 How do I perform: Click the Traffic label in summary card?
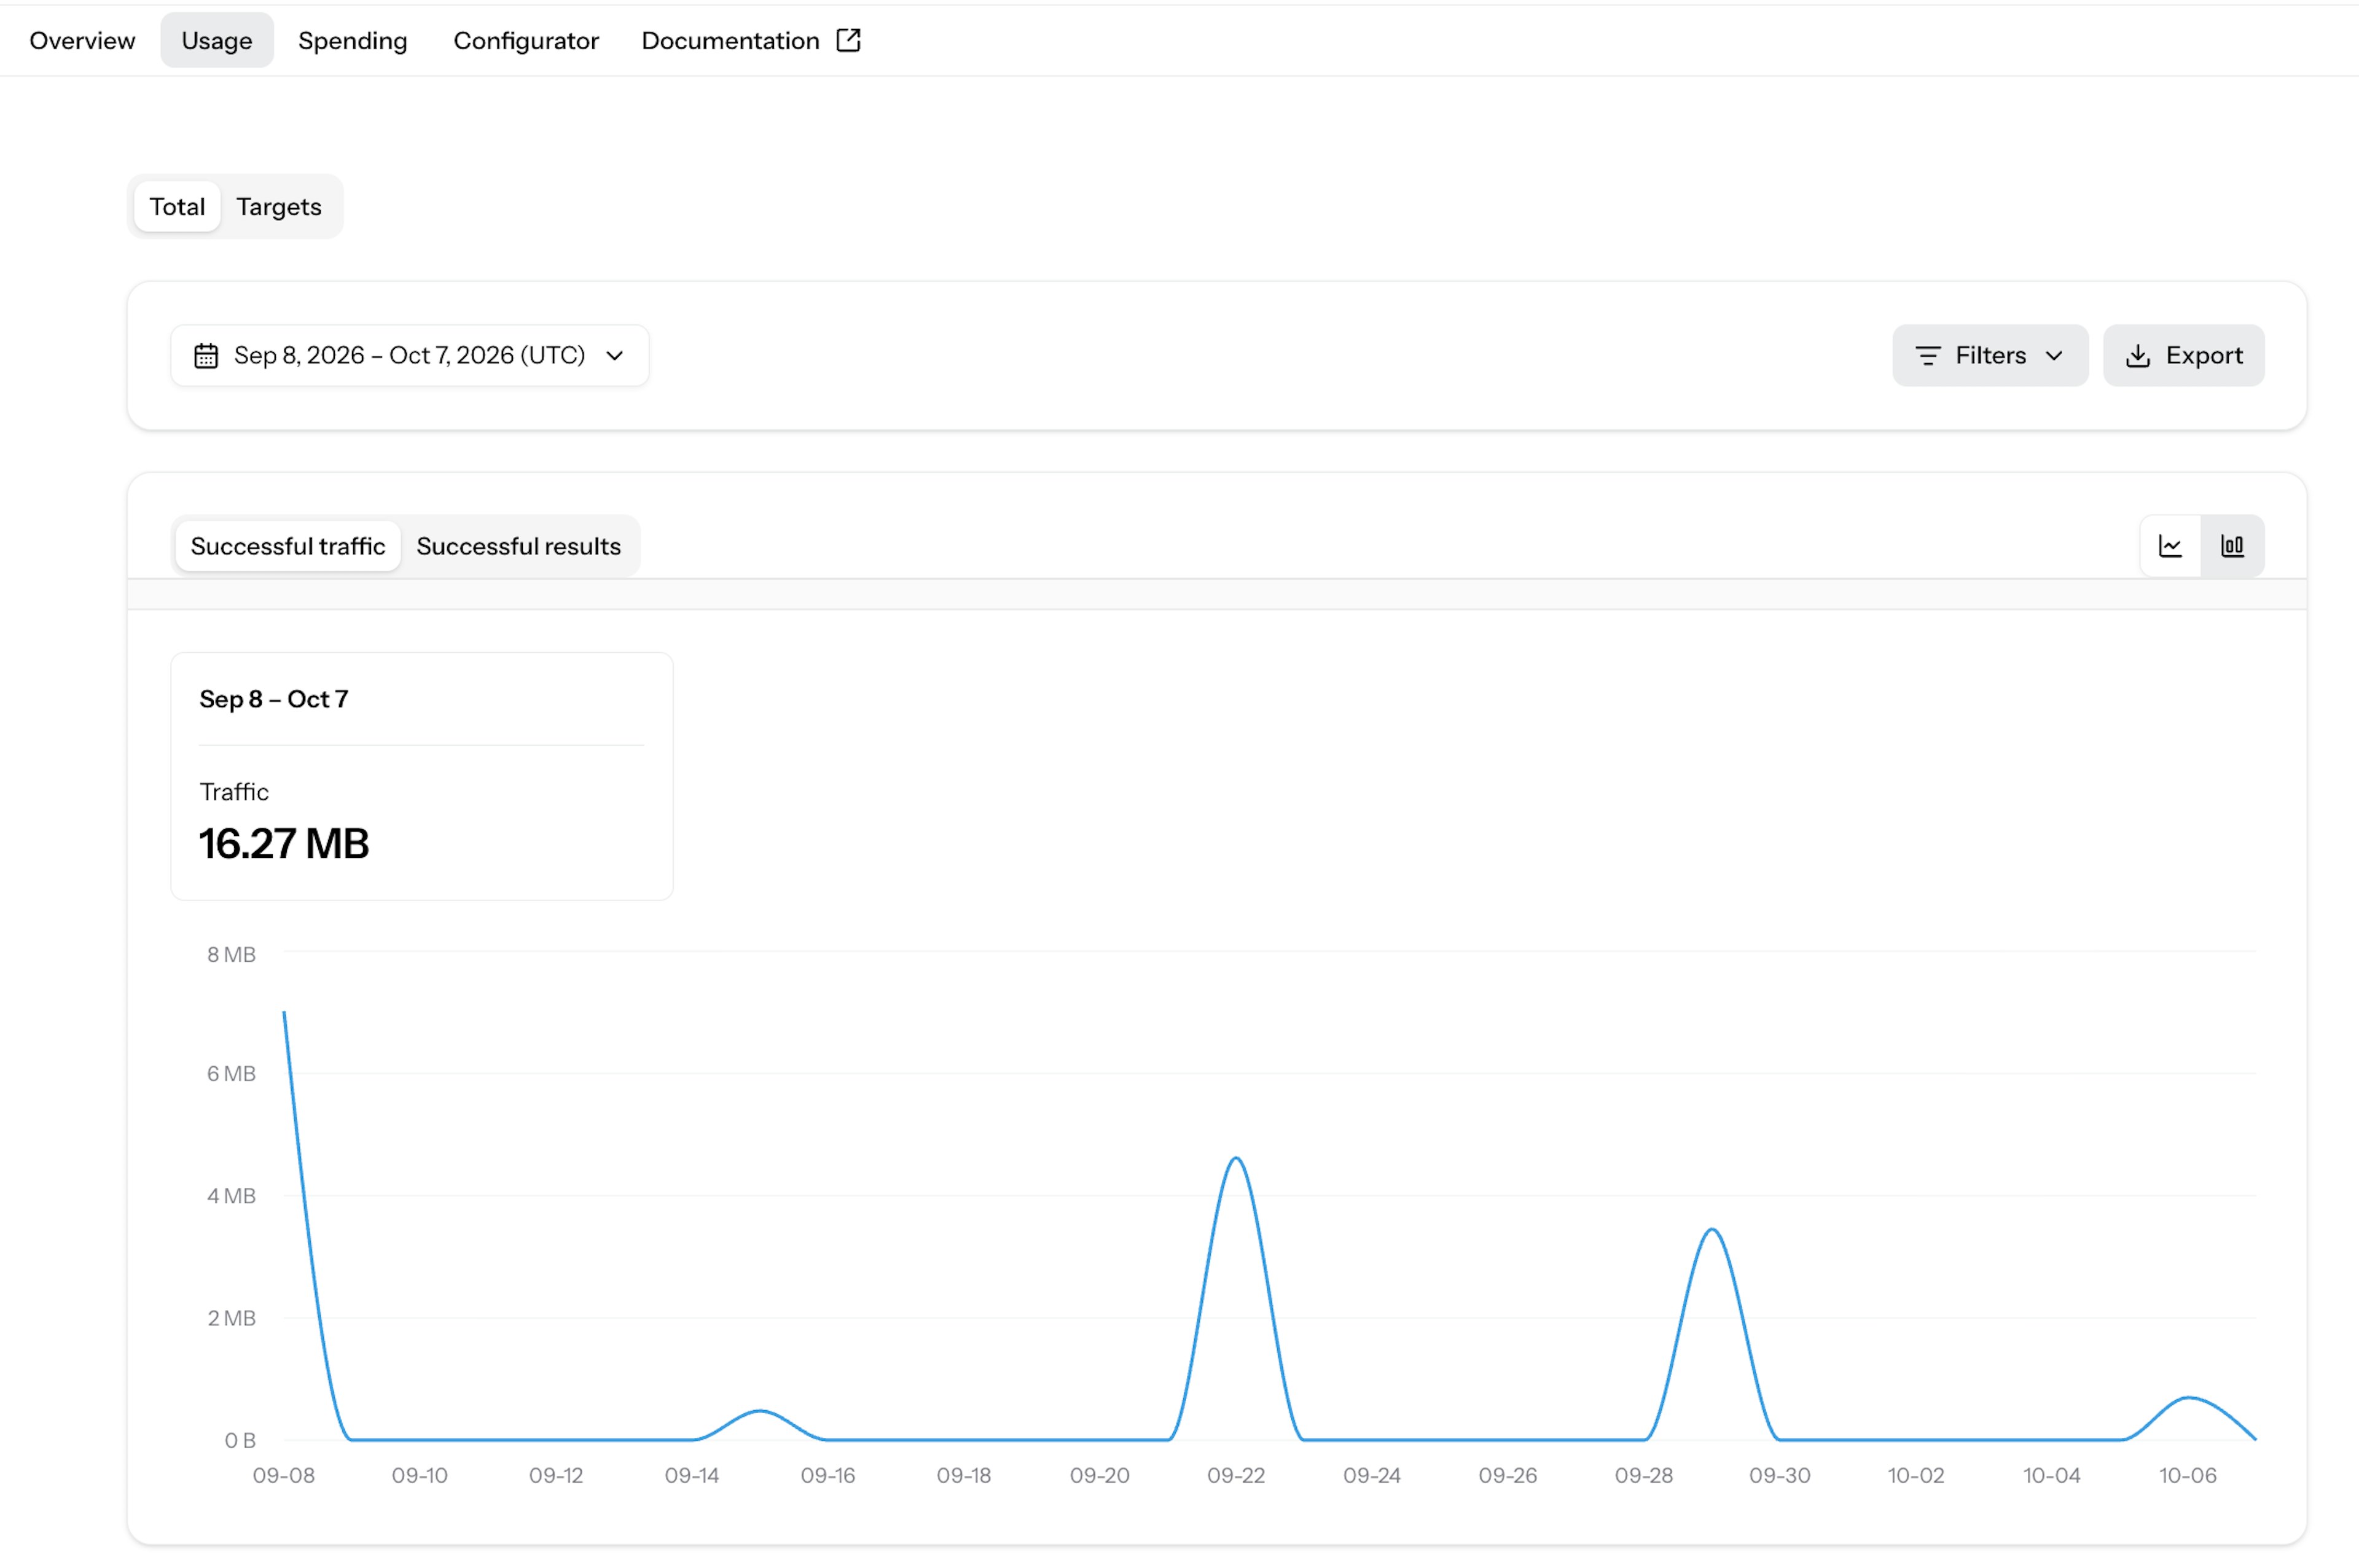pyautogui.click(x=234, y=792)
